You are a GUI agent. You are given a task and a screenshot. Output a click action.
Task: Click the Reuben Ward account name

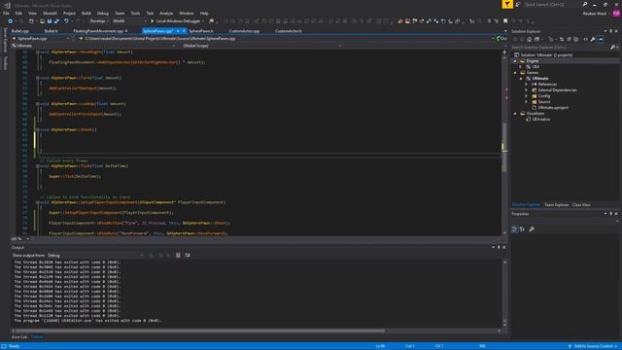pos(594,14)
